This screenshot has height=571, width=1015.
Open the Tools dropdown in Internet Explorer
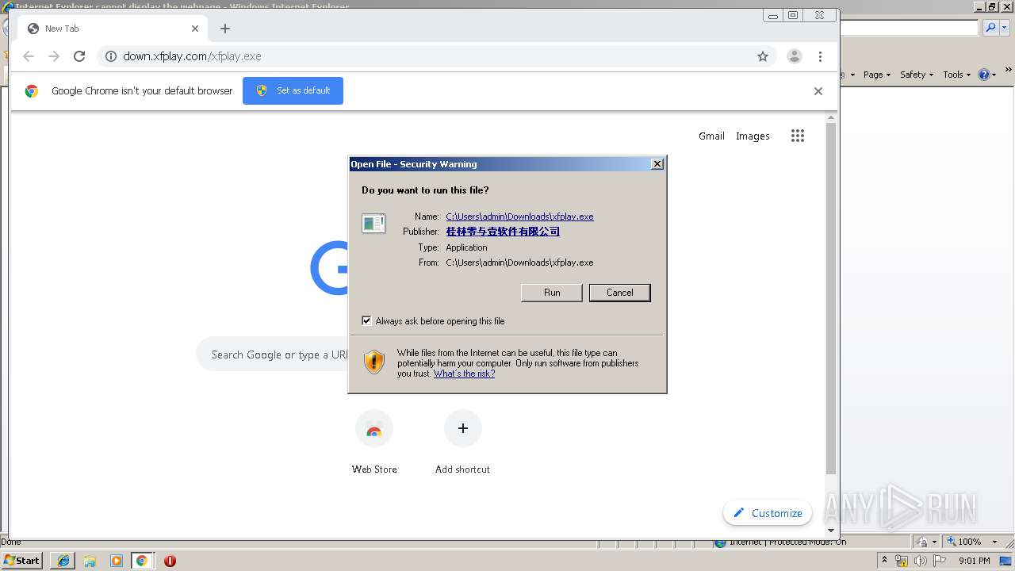click(956, 75)
